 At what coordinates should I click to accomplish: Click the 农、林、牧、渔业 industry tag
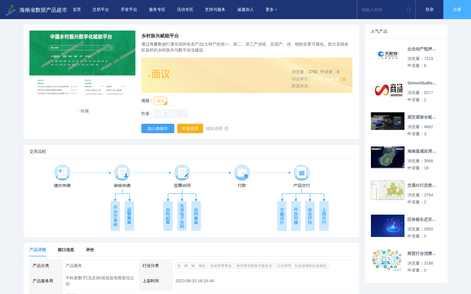pos(191,266)
